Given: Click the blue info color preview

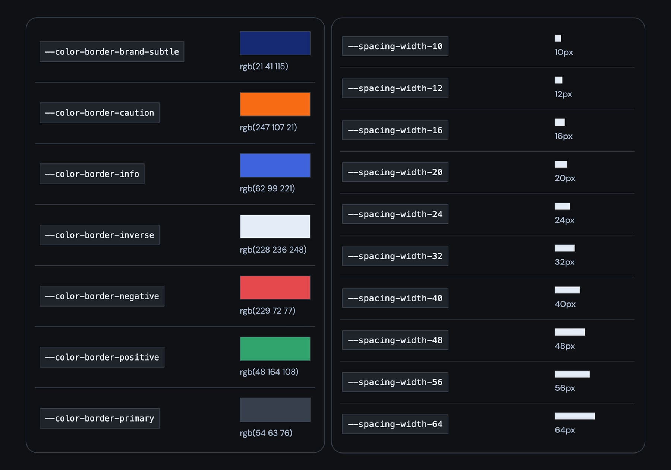Looking at the screenshot, I should (x=275, y=165).
